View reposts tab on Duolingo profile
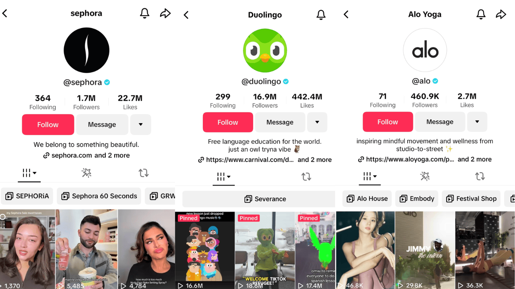515x289 pixels. (x=306, y=177)
